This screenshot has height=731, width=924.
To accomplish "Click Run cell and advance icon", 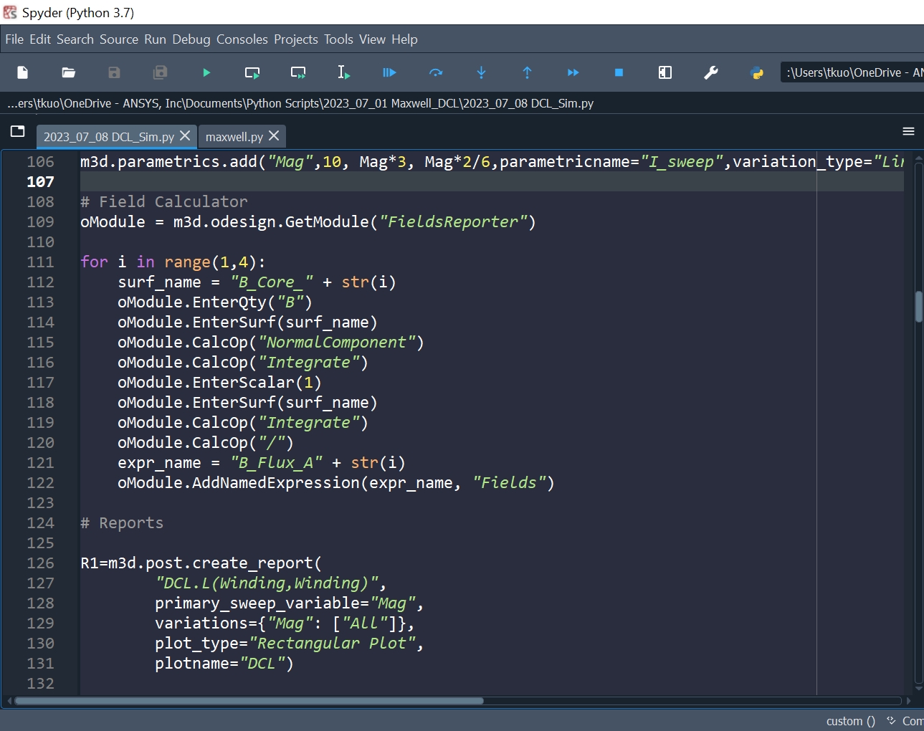I will point(298,72).
